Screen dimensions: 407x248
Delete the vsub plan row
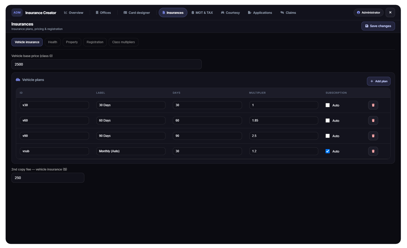(373, 151)
